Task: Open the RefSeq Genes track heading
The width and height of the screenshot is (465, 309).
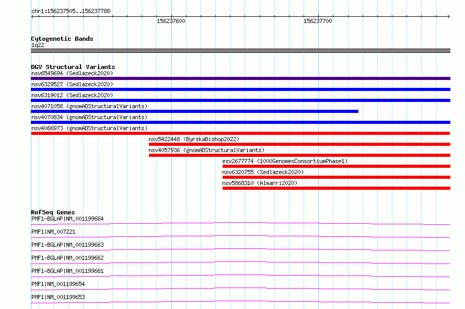Action: [x=53, y=212]
